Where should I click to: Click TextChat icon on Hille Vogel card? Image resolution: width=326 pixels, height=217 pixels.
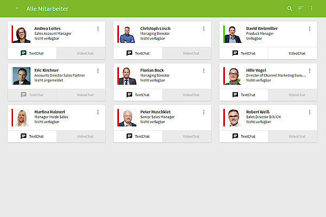point(235,94)
